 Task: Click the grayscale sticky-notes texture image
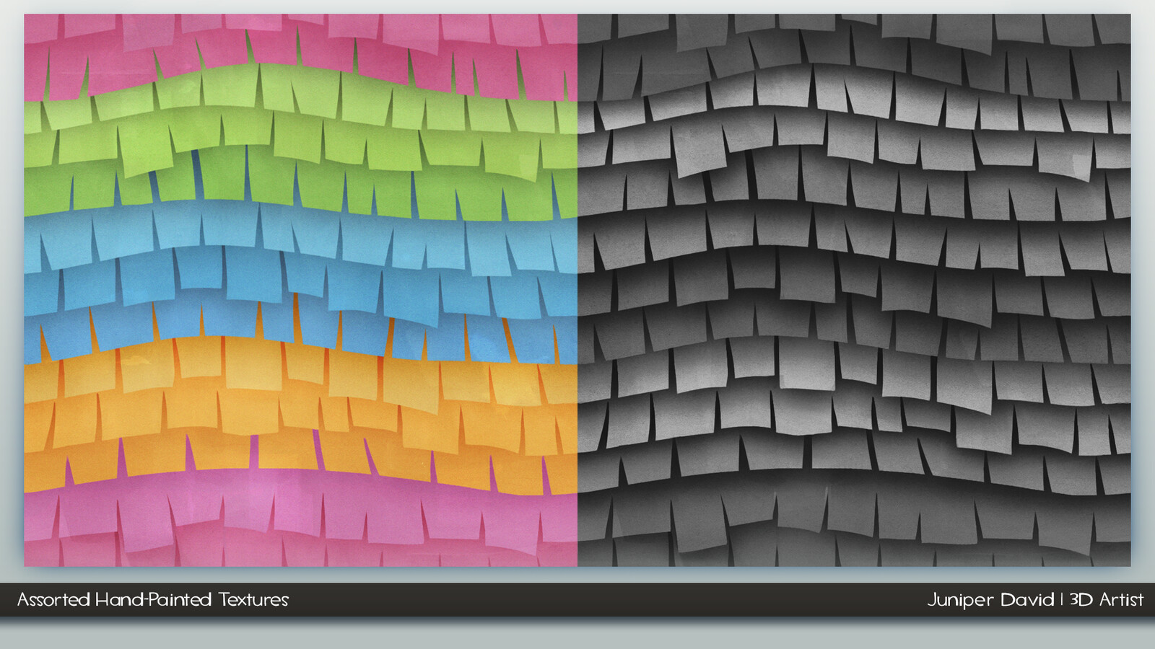[854, 290]
